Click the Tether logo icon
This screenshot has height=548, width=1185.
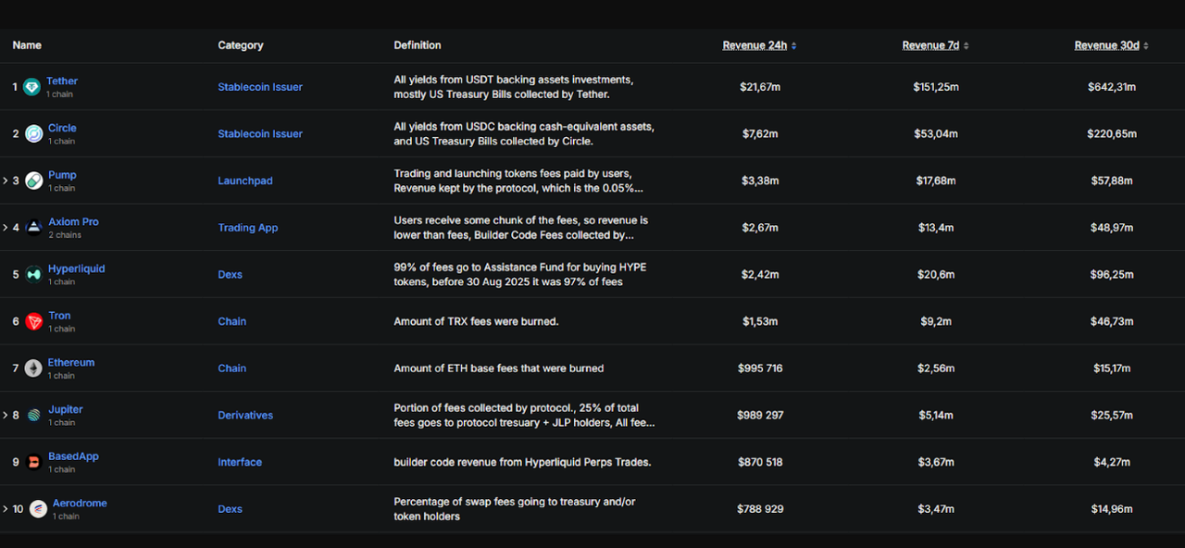31,87
